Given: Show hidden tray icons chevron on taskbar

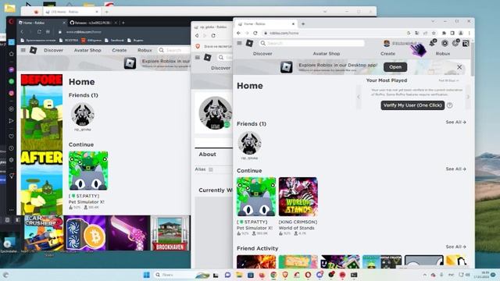Looking at the screenshot, I should (425, 275).
